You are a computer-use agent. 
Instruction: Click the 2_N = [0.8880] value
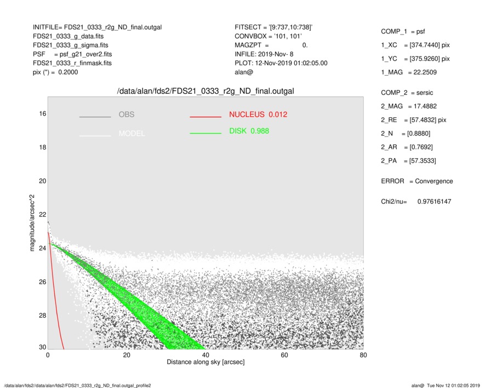tap(406, 134)
